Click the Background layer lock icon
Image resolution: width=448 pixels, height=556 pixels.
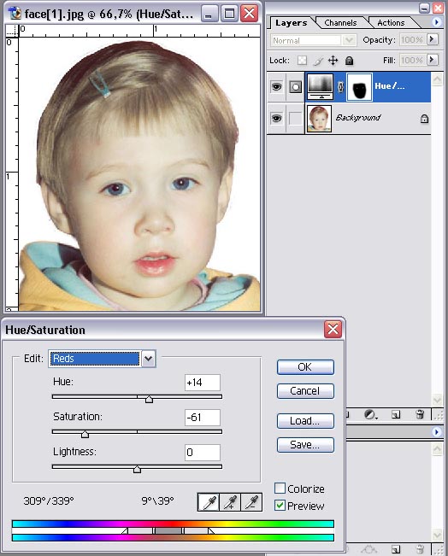click(x=424, y=119)
